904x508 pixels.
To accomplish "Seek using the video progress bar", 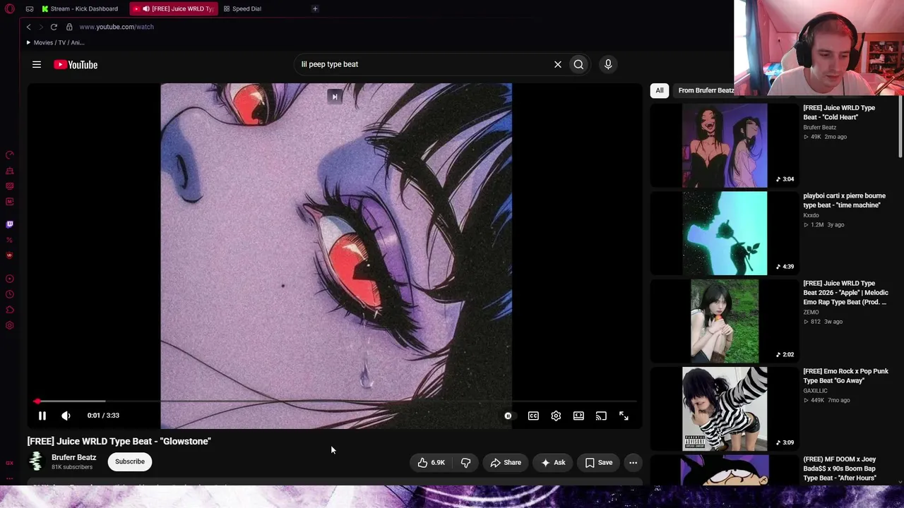I will pyautogui.click(x=336, y=401).
